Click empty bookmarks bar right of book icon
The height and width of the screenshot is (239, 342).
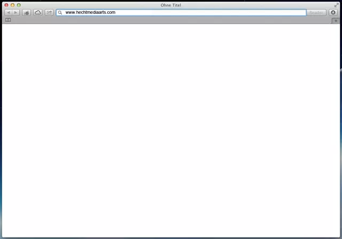click(160, 20)
